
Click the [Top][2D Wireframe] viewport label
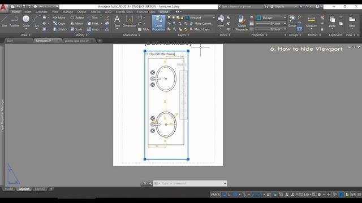click(161, 54)
